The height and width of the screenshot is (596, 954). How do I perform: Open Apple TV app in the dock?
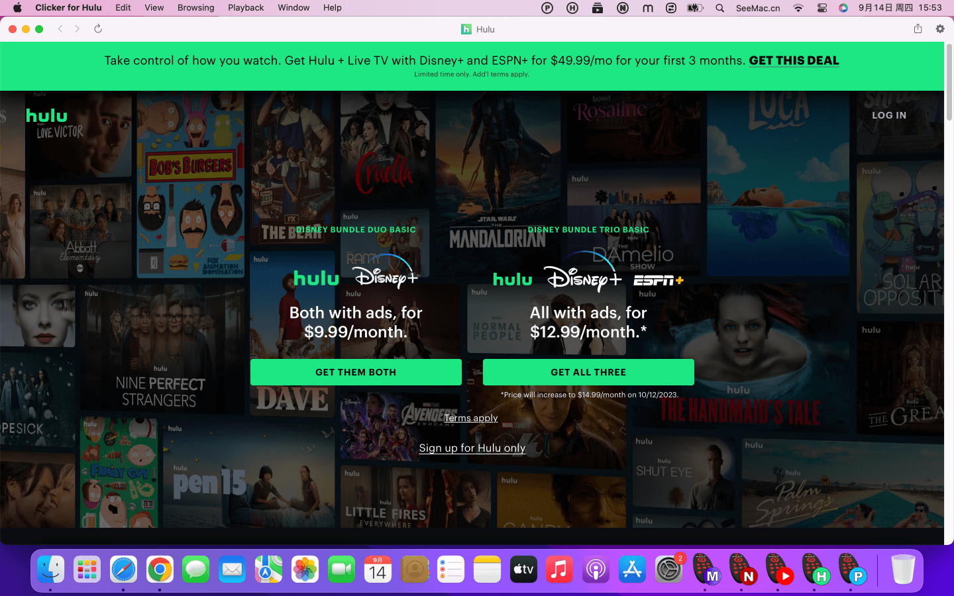[523, 570]
